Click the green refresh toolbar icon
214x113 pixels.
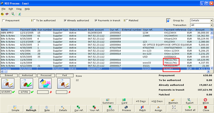[x=19, y=14]
